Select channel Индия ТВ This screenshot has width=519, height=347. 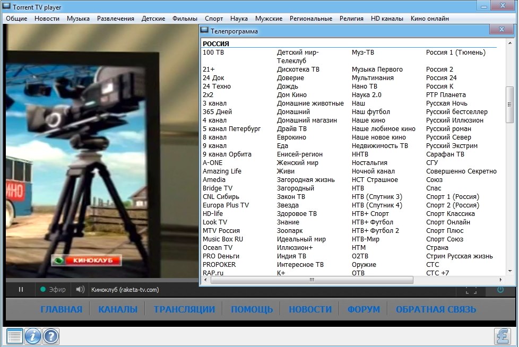[x=291, y=256]
